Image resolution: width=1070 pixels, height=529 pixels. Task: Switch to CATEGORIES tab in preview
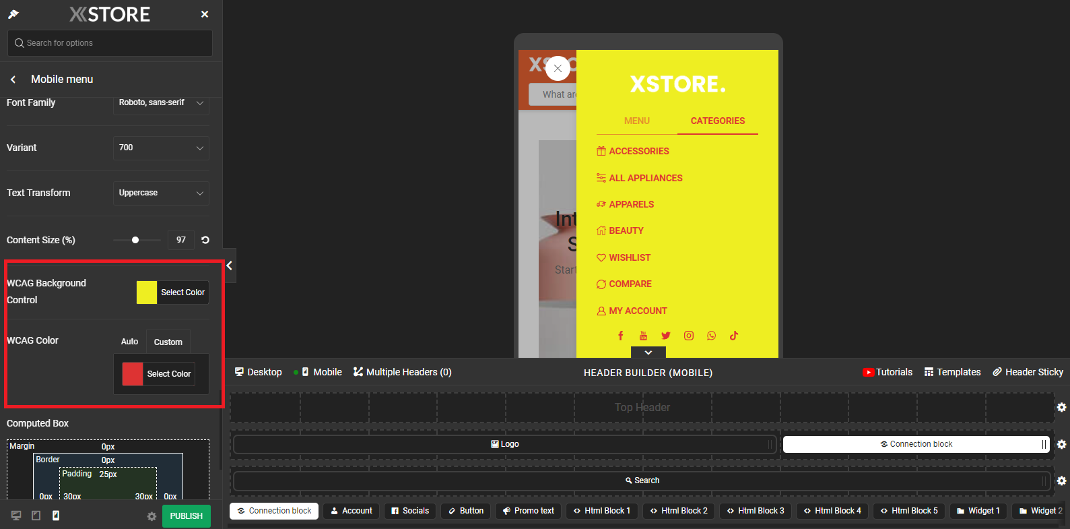(718, 121)
